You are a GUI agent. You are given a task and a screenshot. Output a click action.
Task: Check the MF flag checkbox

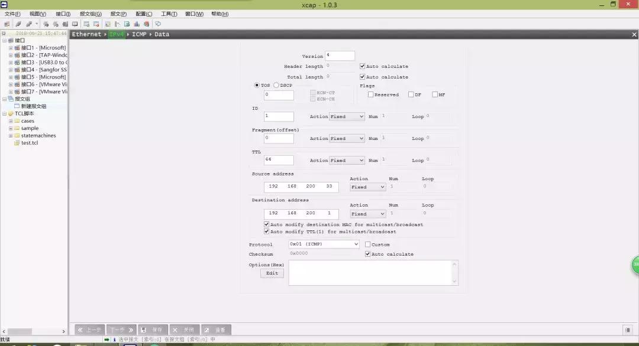[435, 94]
